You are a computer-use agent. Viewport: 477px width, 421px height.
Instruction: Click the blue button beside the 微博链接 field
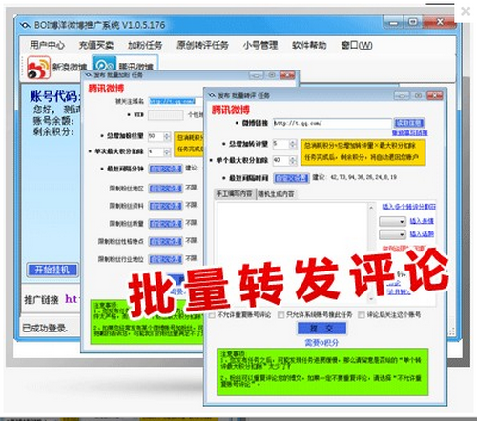click(409, 123)
